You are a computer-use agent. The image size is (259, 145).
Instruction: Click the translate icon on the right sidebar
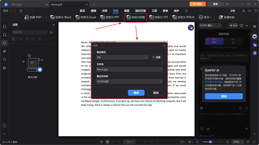click(254, 45)
